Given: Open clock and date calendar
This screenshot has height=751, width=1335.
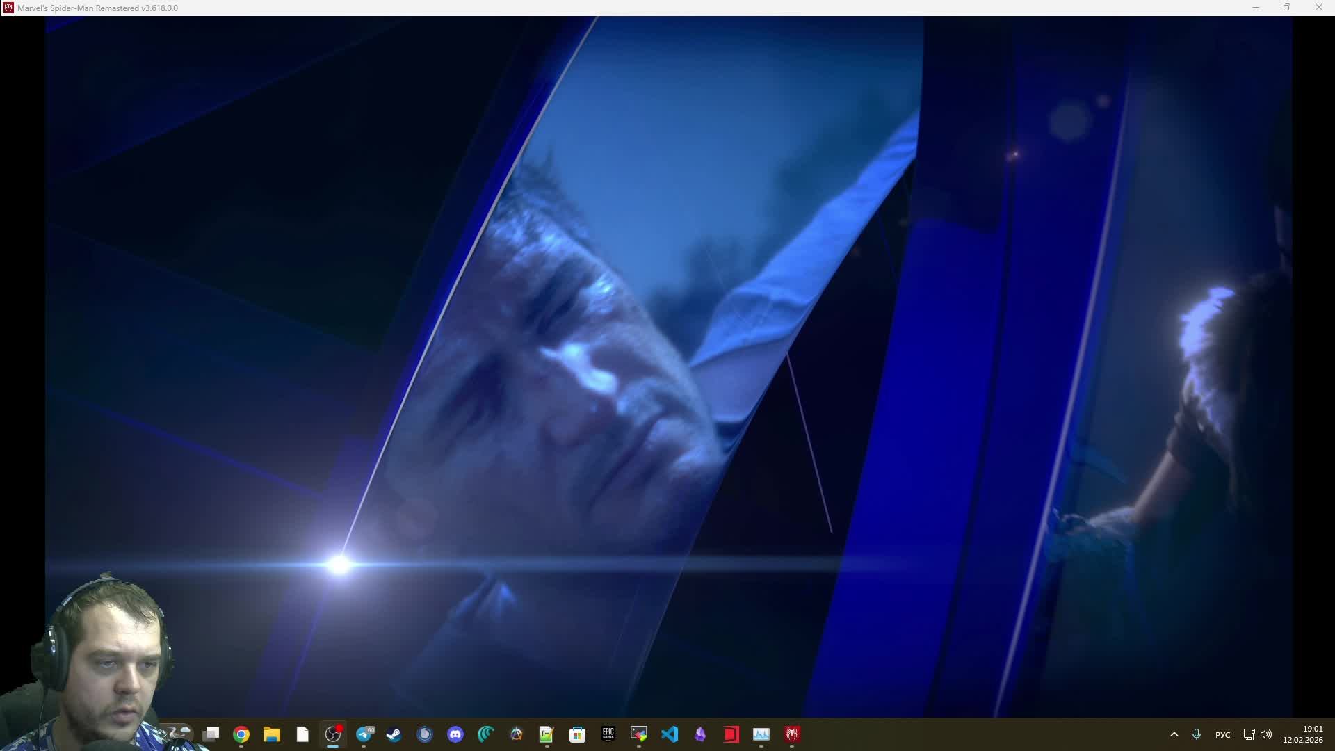Looking at the screenshot, I should coord(1303,734).
